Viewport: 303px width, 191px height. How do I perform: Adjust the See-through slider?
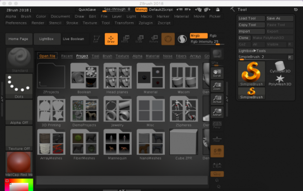117,10
